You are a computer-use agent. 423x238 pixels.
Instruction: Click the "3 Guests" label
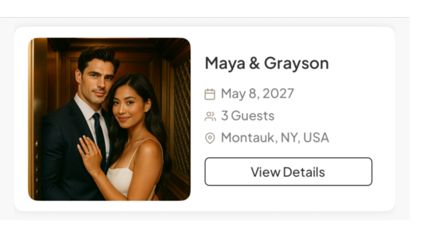248,116
